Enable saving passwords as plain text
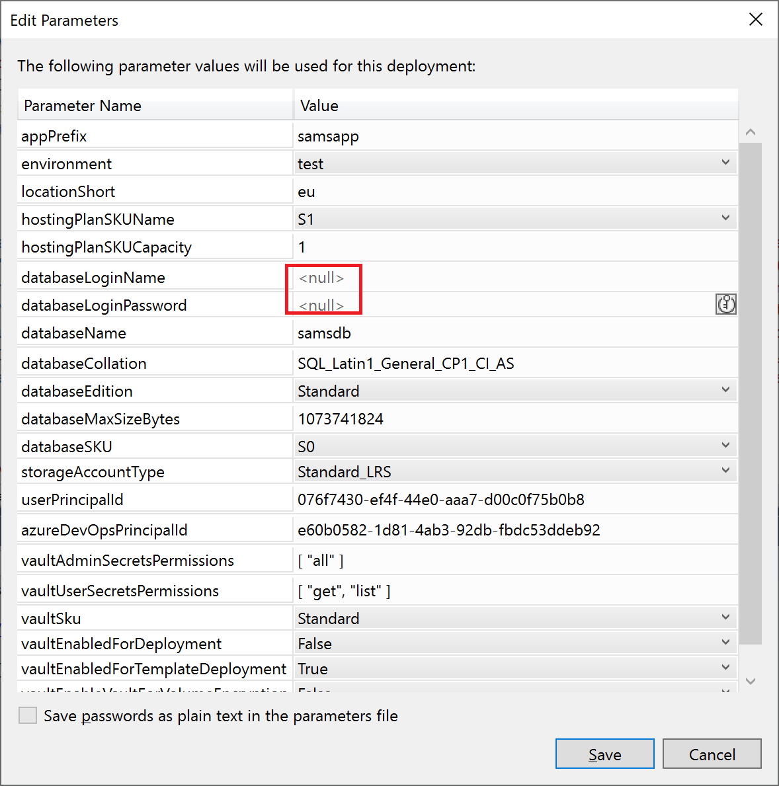The image size is (779, 786). point(28,715)
